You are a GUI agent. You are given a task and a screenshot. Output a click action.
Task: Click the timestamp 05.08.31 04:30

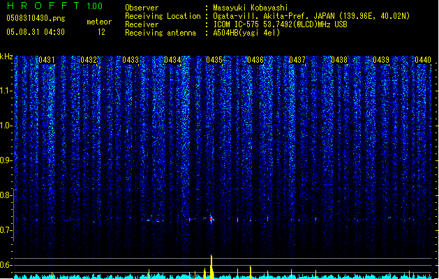tap(36, 32)
